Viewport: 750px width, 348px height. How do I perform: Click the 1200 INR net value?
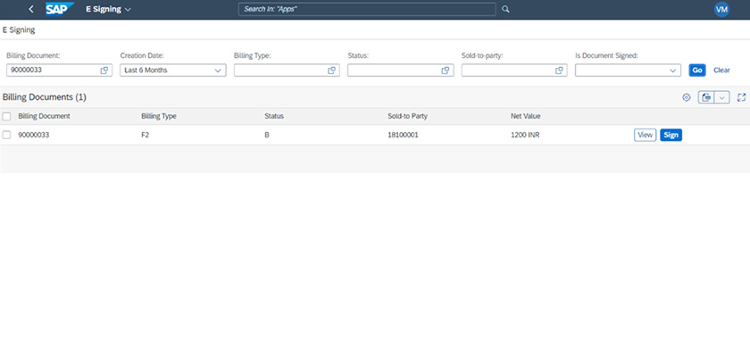[525, 136]
